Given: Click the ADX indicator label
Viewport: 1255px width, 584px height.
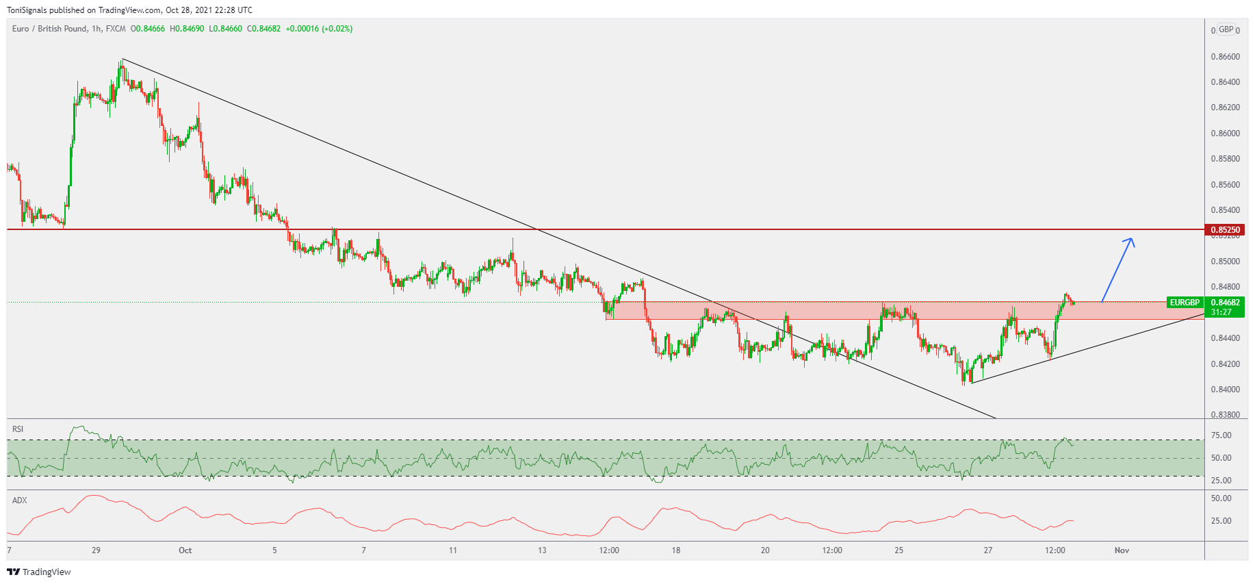Looking at the screenshot, I should (20, 500).
